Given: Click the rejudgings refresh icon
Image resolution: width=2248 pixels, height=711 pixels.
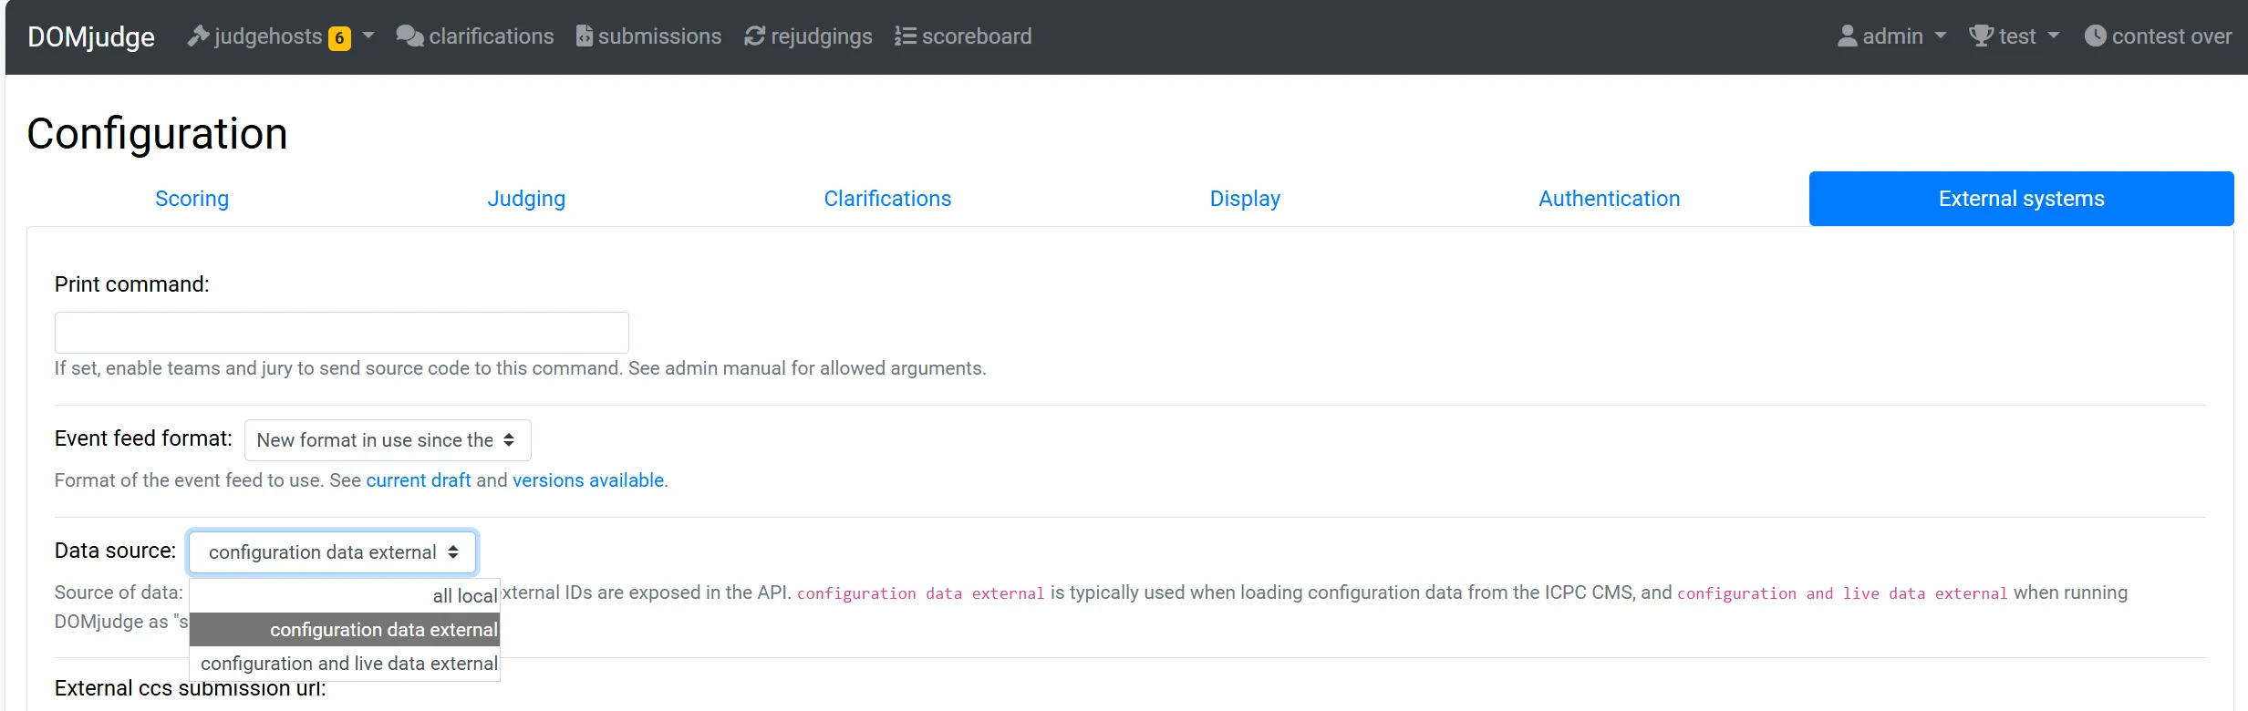Looking at the screenshot, I should [754, 36].
